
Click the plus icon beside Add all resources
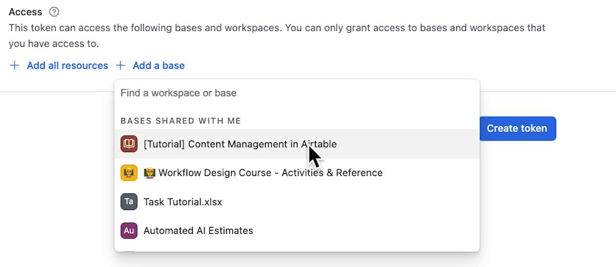15,65
